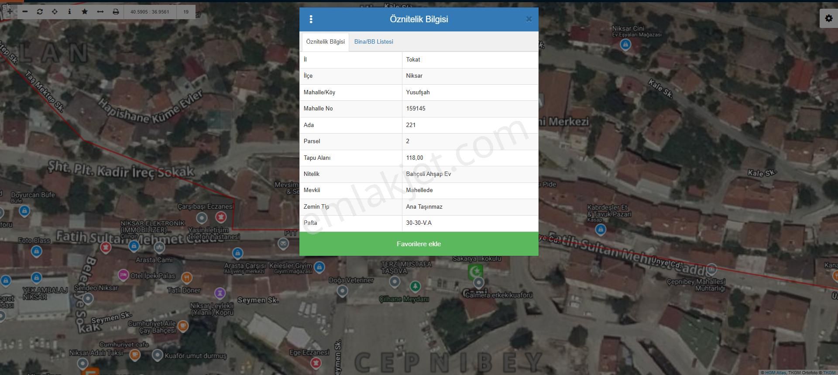The height and width of the screenshot is (375, 838).
Task: Click the Çilhane Meydanı park marker
Action: tap(415, 286)
